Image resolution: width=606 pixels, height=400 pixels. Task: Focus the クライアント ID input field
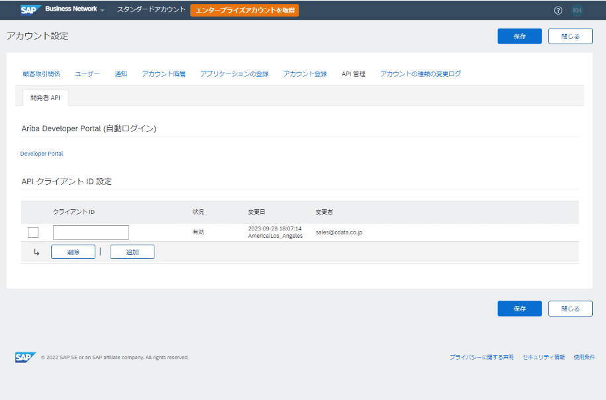[91, 232]
